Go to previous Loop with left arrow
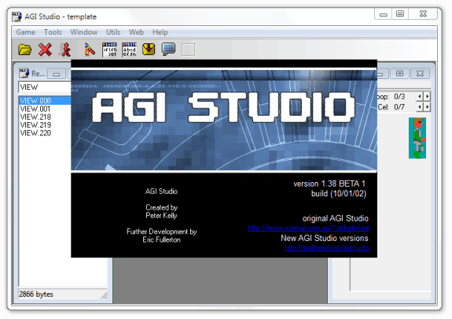 coord(420,96)
